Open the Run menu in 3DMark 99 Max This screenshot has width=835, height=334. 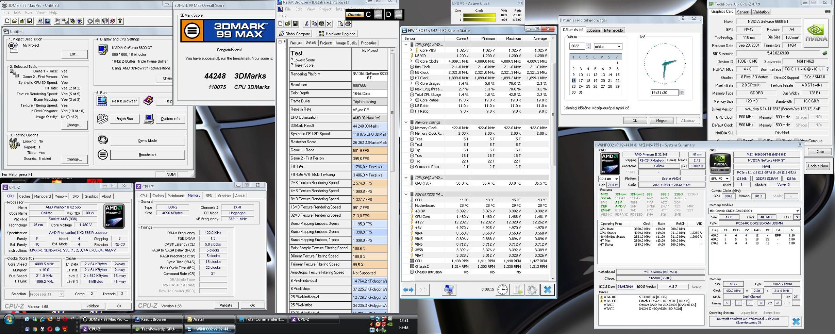pos(28,12)
